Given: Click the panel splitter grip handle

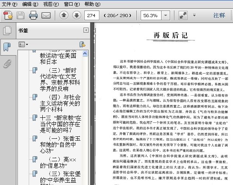Looking at the screenshot, I should pyautogui.click(x=91, y=135).
